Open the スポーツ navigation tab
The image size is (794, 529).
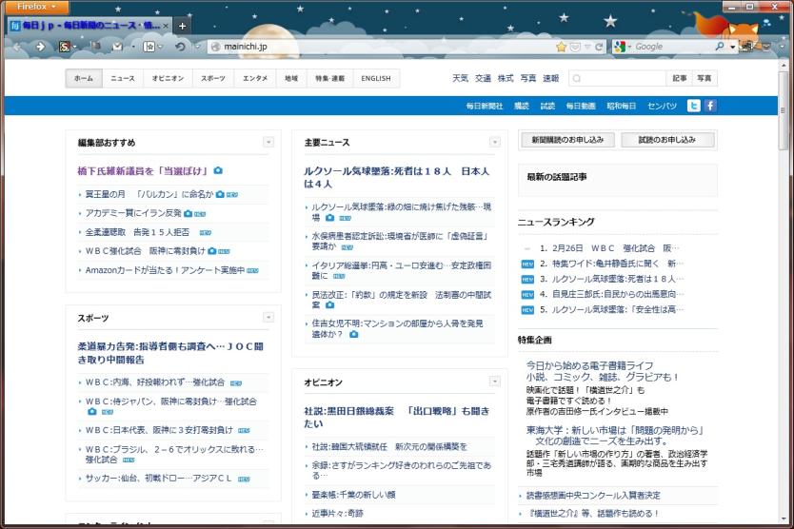click(x=213, y=78)
